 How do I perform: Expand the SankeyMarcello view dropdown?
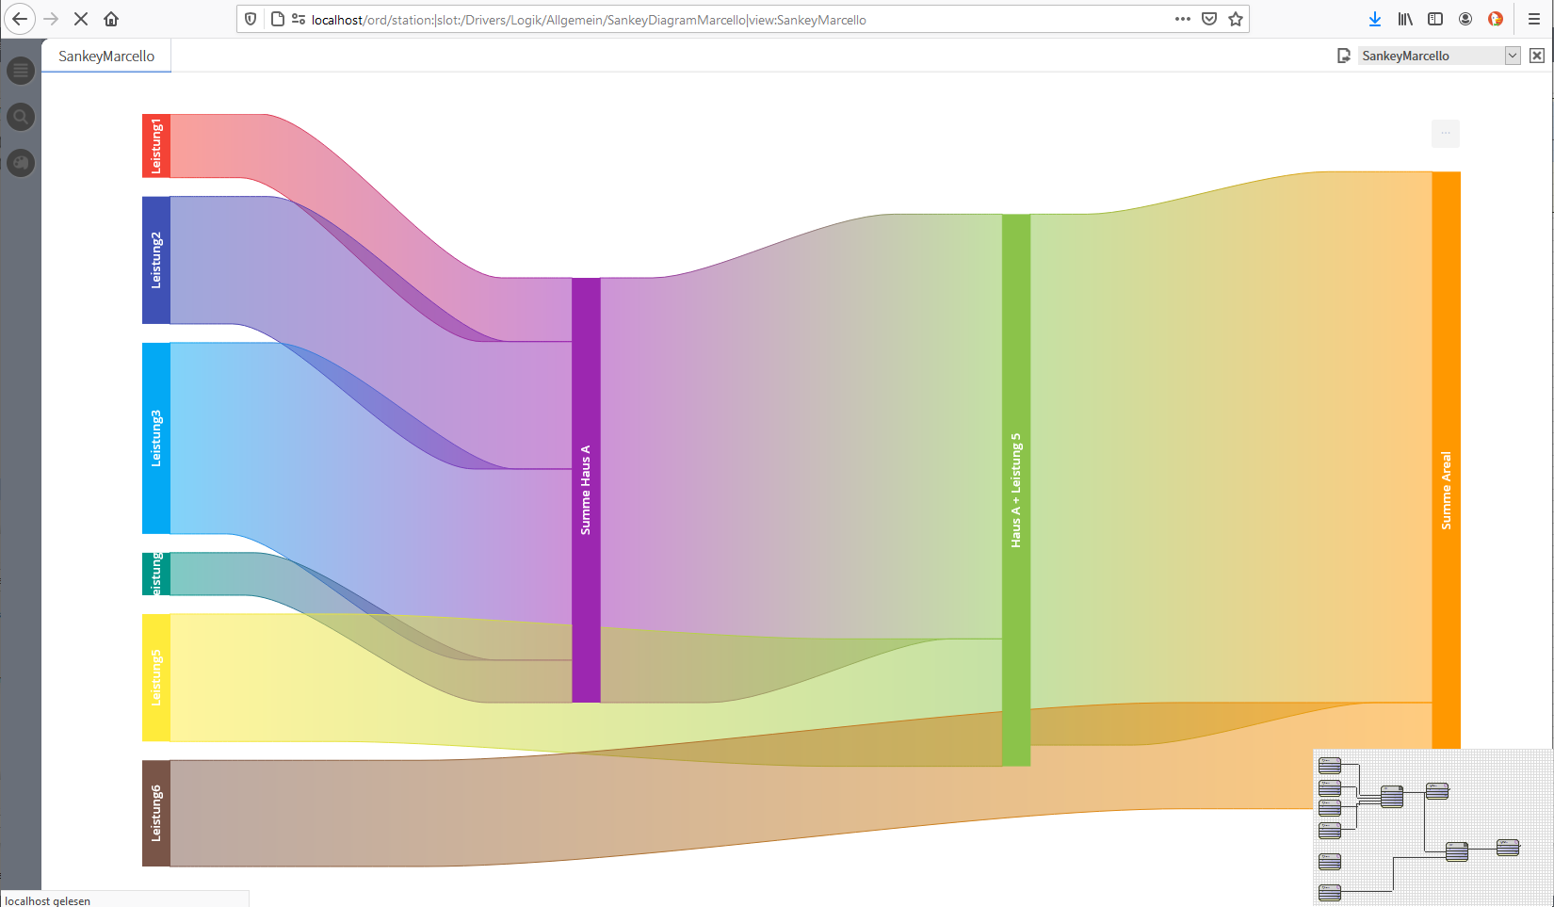[1513, 56]
